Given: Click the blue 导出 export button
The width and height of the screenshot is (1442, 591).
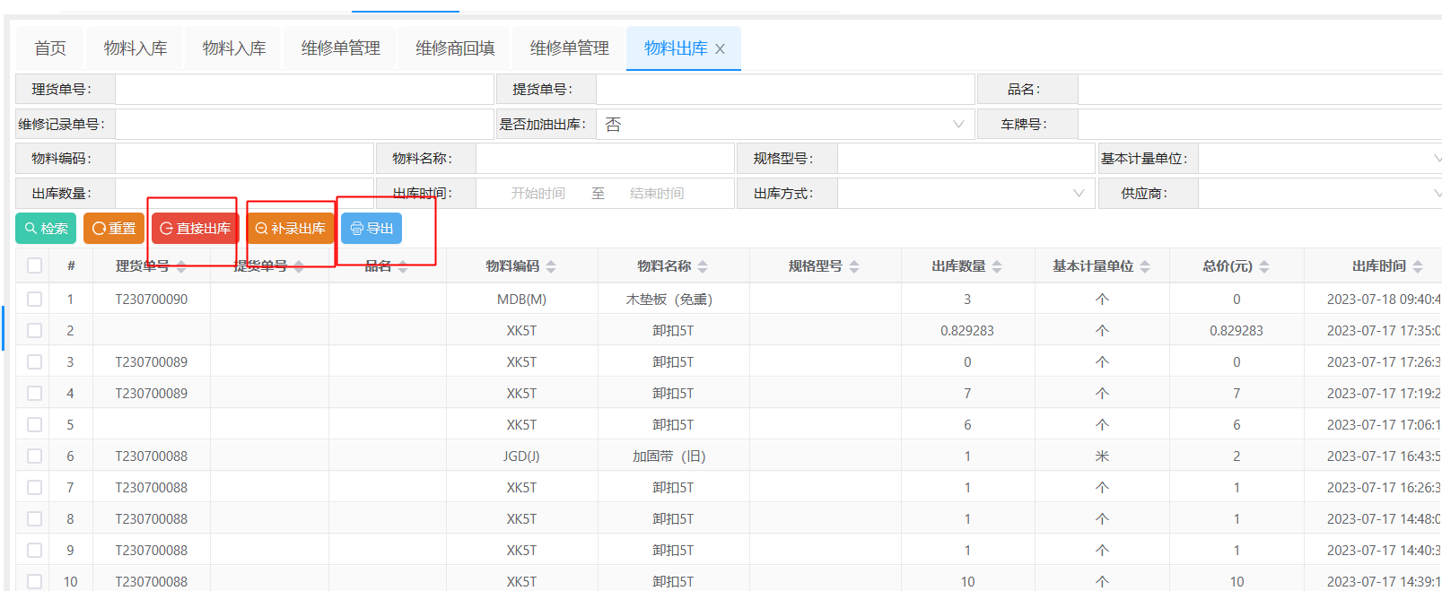Looking at the screenshot, I should click(x=371, y=229).
